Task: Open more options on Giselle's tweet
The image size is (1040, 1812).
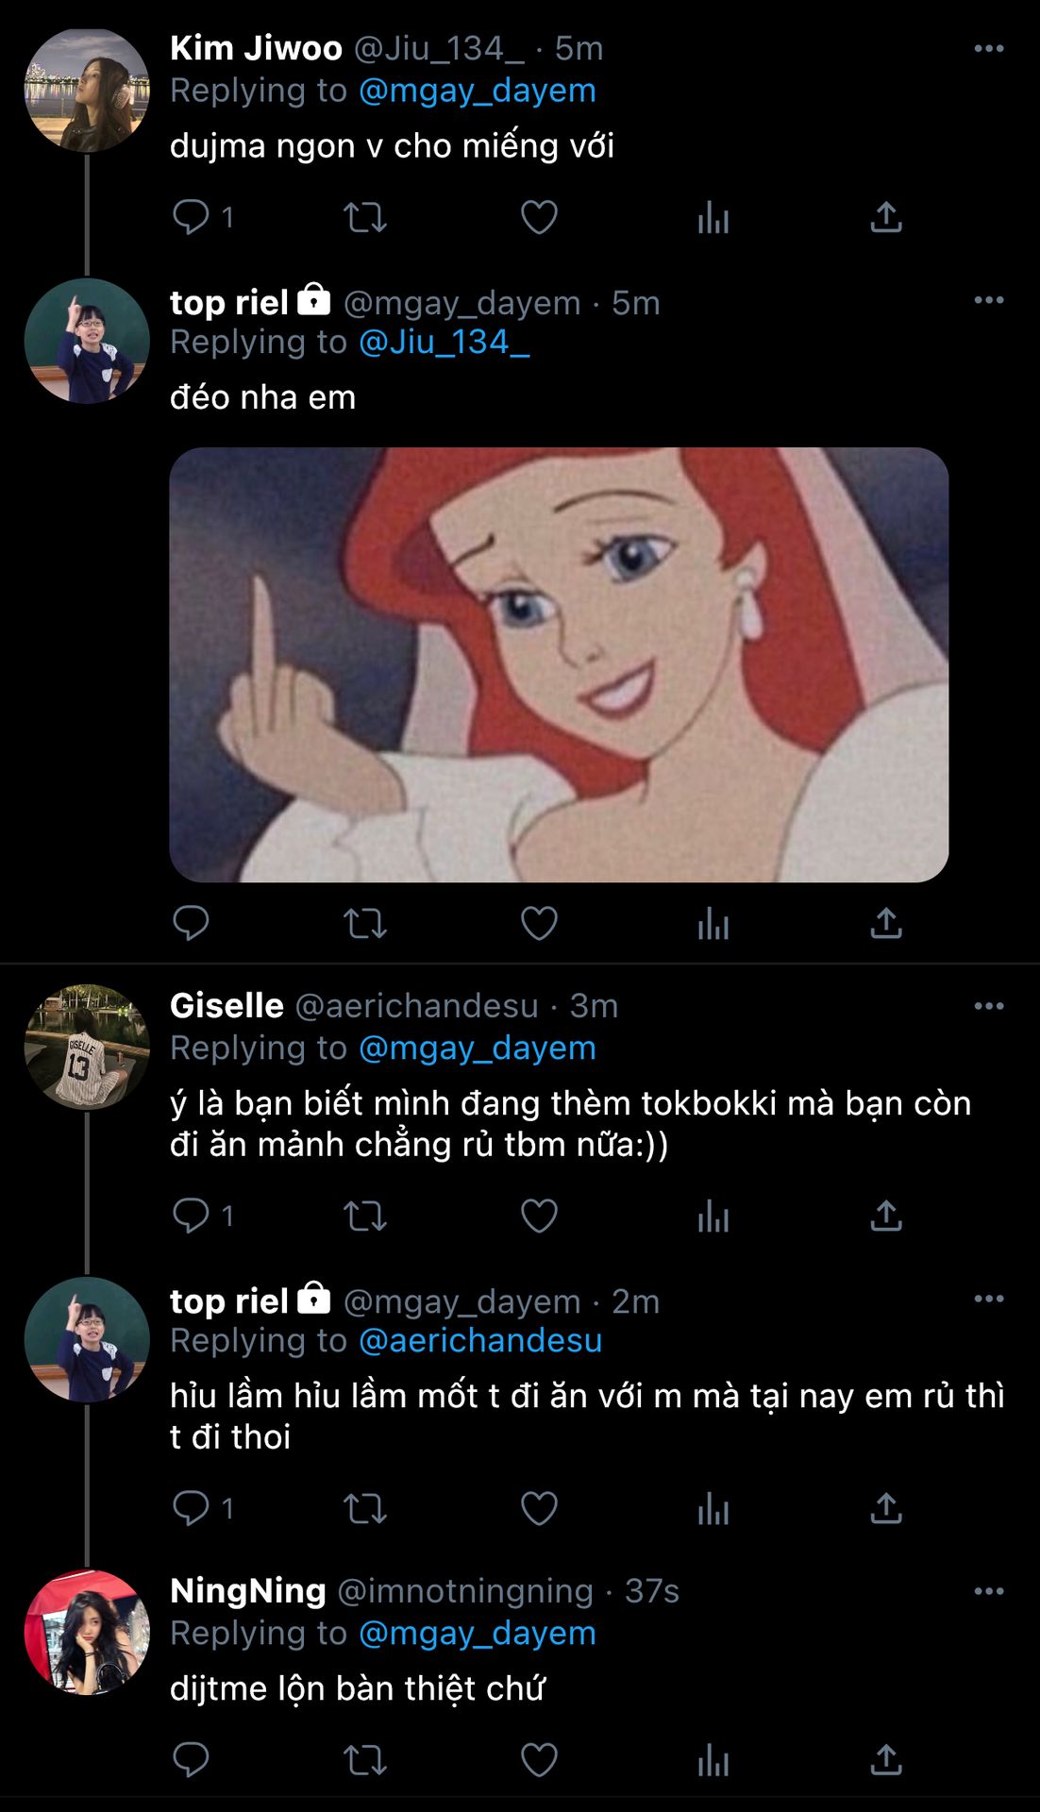Action: (988, 1006)
